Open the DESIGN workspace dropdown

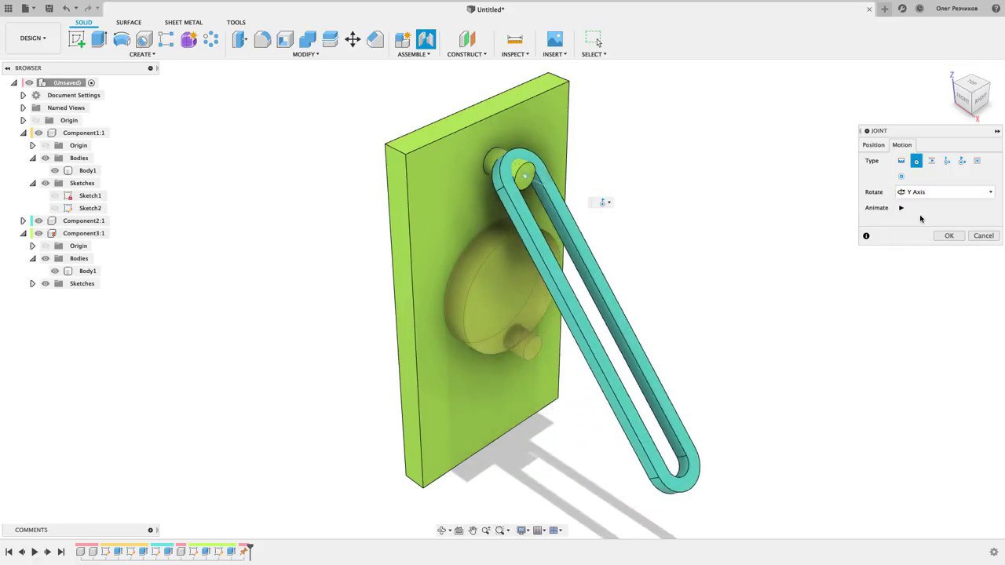coord(33,38)
